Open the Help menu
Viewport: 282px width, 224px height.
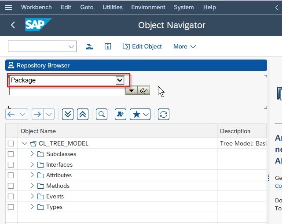209,7
